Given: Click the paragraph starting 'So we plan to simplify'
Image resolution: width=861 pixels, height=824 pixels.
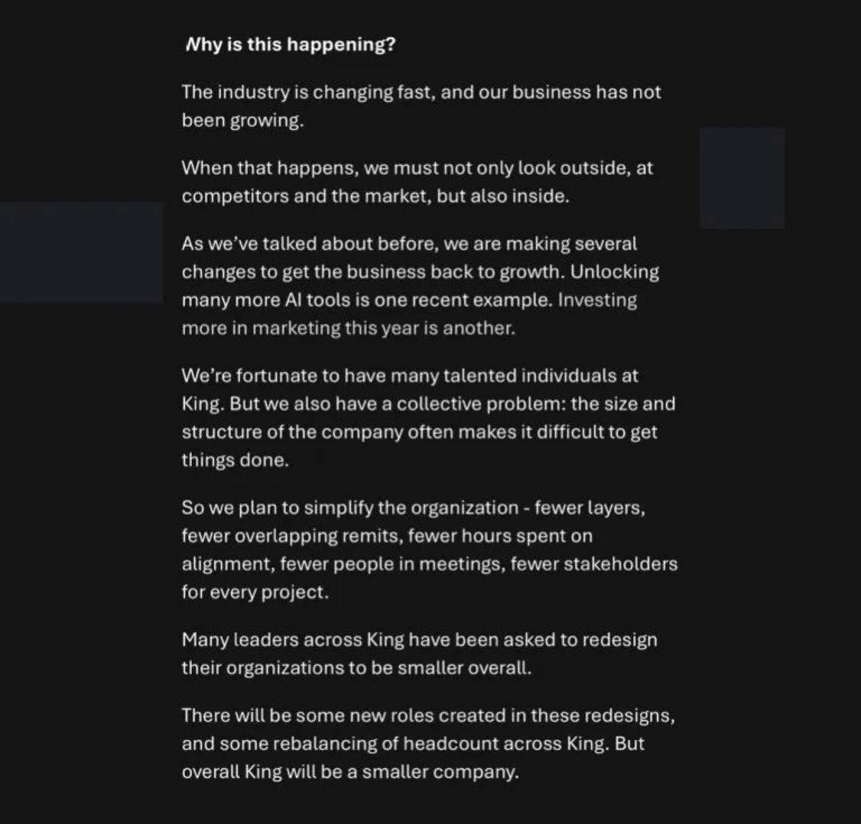Looking at the screenshot, I should tap(413, 508).
